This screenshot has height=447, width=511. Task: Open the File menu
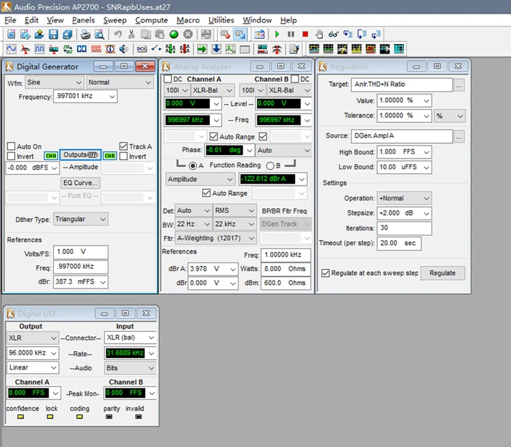10,20
